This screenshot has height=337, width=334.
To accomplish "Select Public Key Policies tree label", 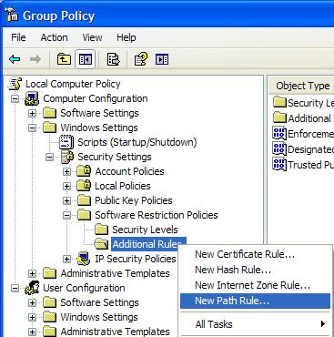I will pyautogui.click(x=134, y=200).
